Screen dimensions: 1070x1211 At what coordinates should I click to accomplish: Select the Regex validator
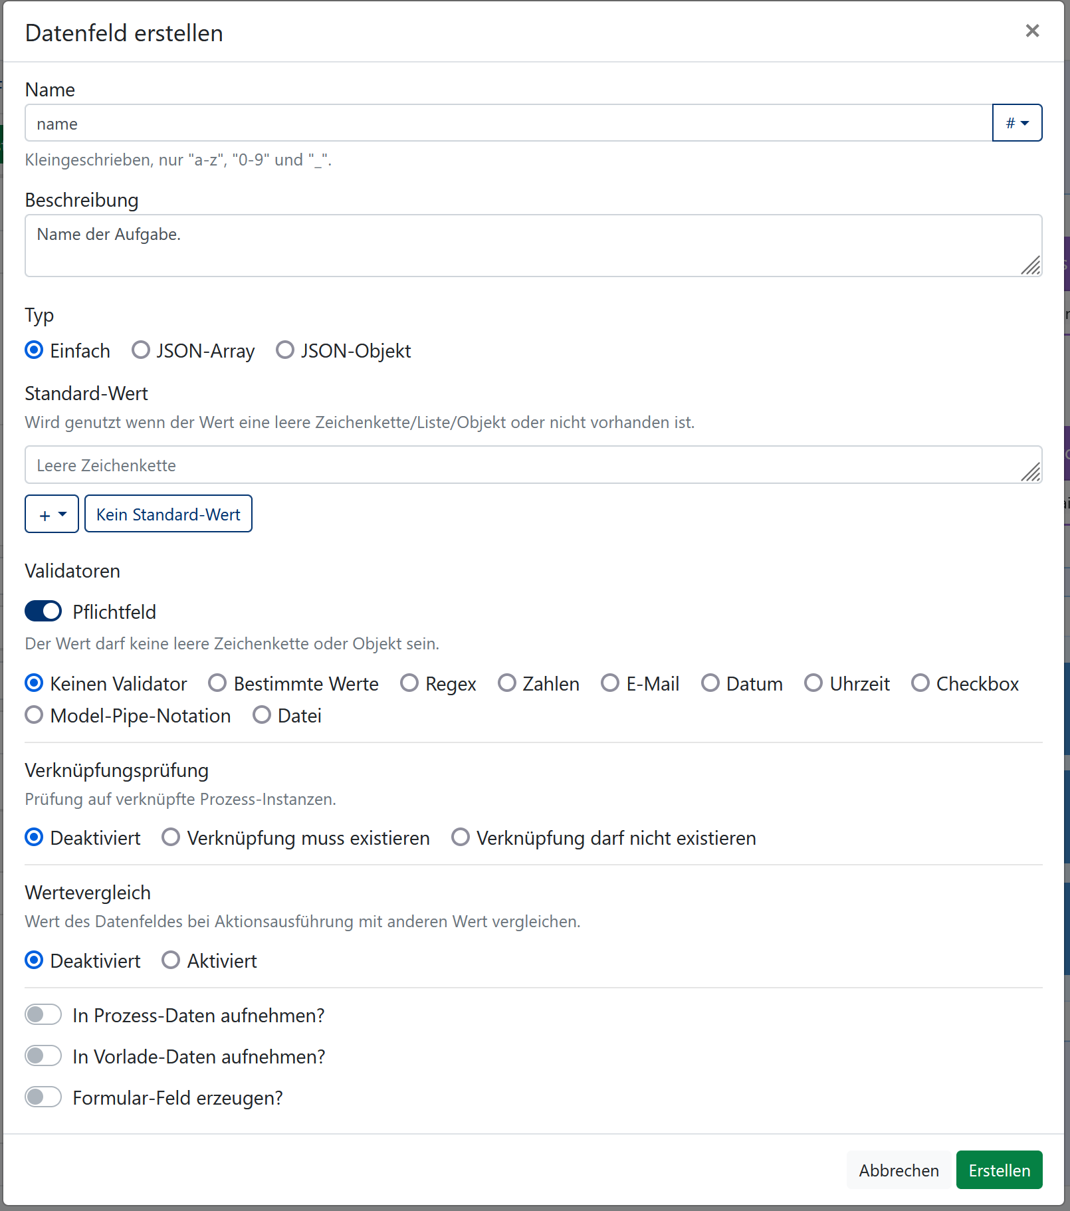pyautogui.click(x=409, y=683)
